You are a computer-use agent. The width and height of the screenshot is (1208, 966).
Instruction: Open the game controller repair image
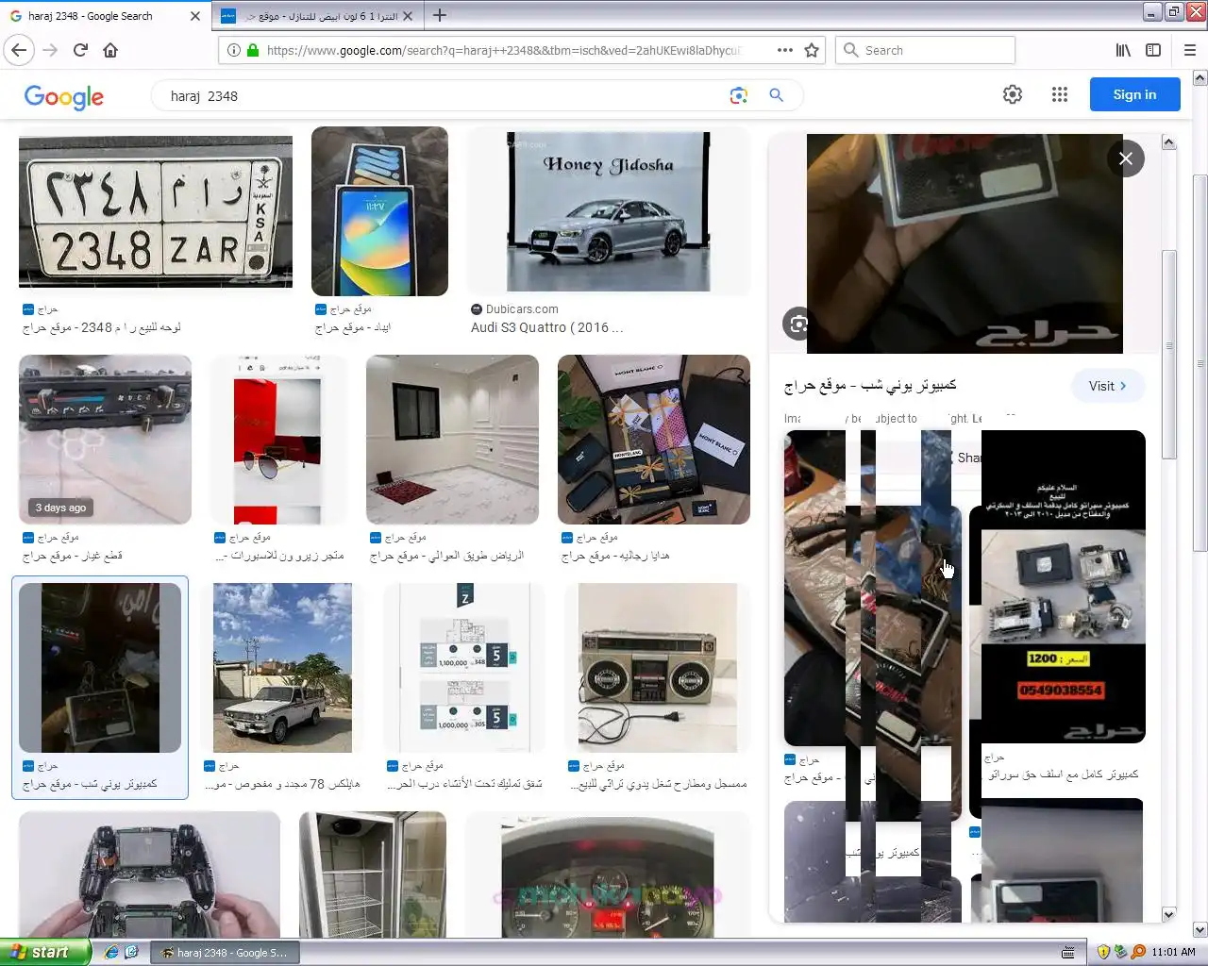(x=149, y=874)
